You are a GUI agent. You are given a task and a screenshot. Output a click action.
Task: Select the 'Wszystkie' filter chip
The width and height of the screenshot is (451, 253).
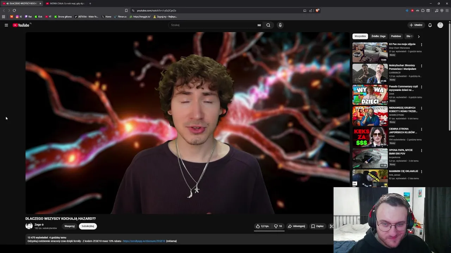pos(360,36)
